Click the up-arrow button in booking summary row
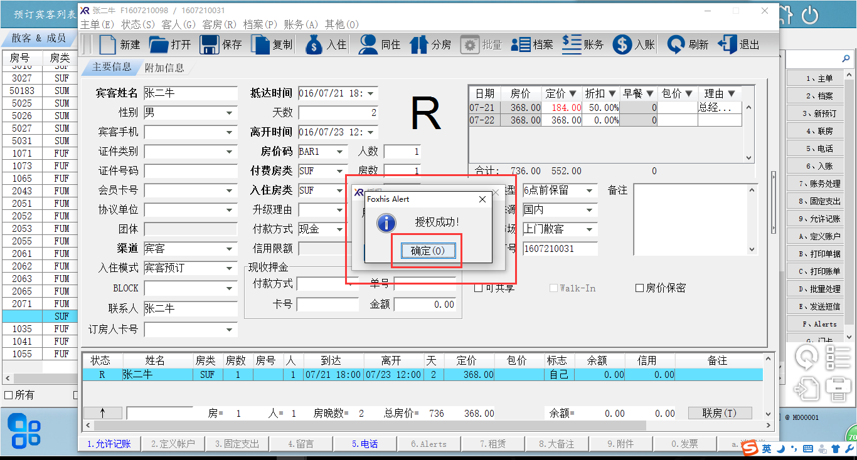 click(x=103, y=413)
